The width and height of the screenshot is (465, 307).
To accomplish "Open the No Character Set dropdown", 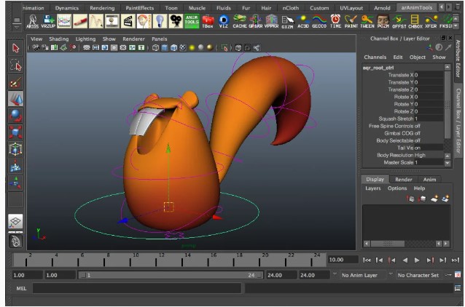I will [x=419, y=275].
